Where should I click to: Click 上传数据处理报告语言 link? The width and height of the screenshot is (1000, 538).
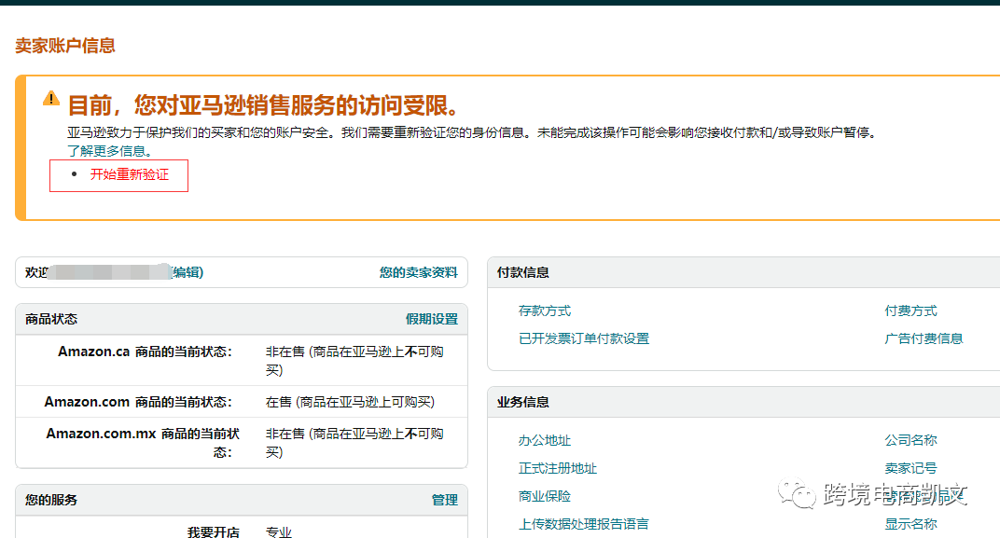click(584, 524)
